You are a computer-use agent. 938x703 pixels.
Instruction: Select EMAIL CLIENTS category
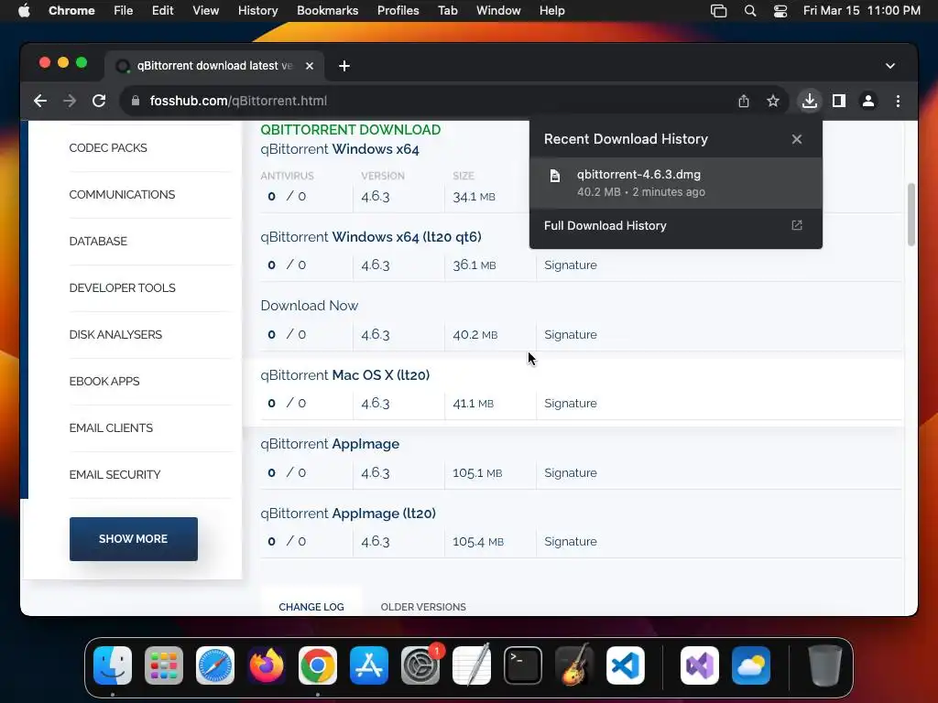(111, 428)
